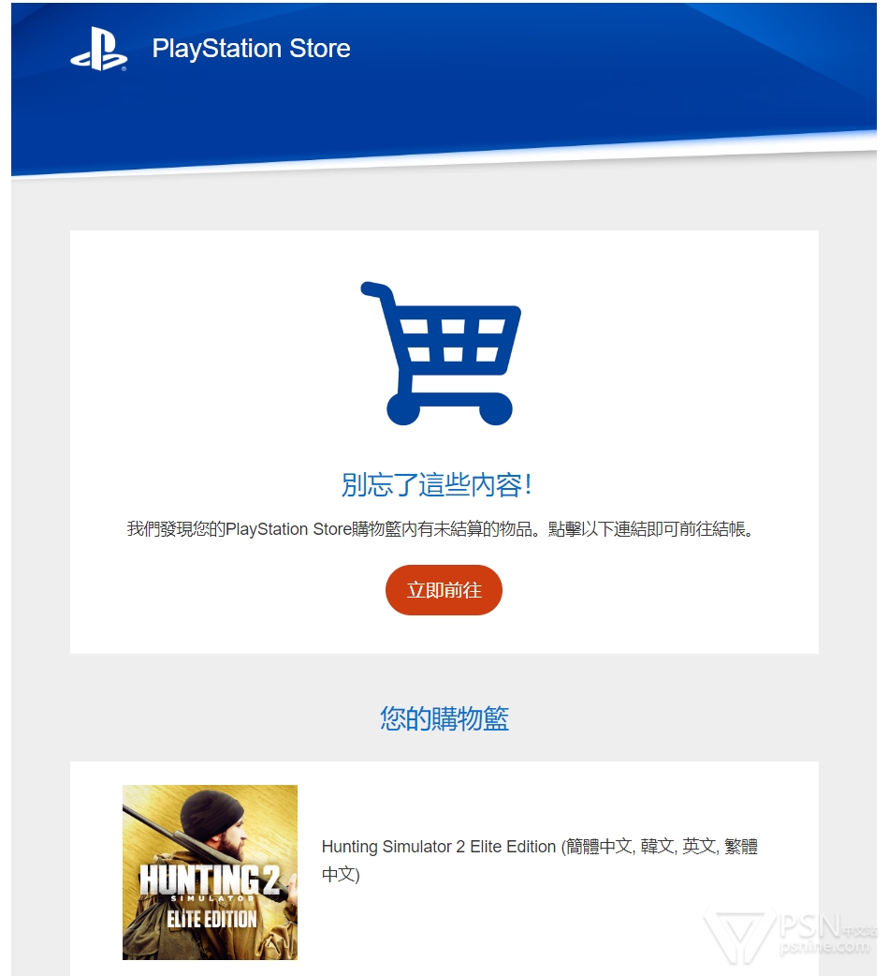Click PlayStation Store text inside reminder paragraph
This screenshot has width=889, height=976.
[x=288, y=529]
